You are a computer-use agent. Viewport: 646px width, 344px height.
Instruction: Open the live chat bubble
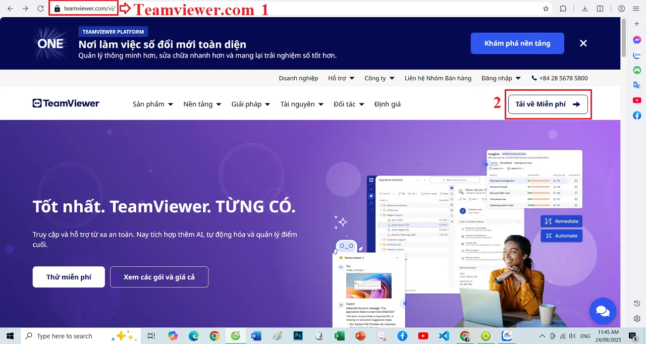point(603,311)
